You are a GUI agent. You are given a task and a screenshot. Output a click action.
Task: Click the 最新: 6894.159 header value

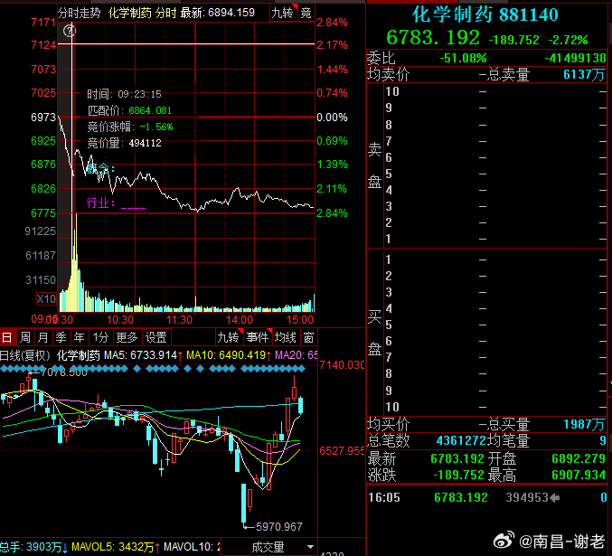coord(217,14)
